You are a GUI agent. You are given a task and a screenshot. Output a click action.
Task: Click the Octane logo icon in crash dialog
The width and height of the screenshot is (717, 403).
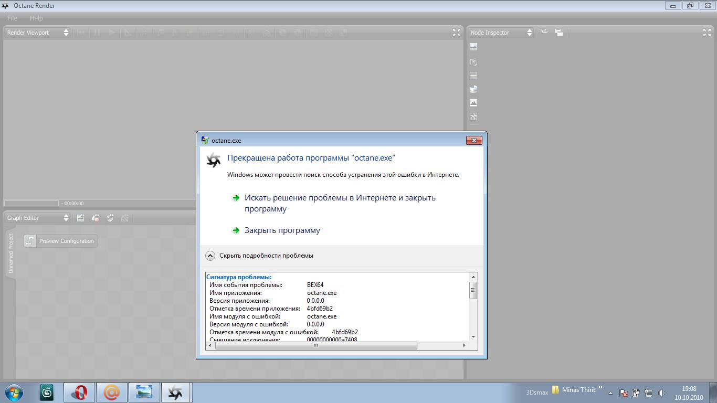214,161
